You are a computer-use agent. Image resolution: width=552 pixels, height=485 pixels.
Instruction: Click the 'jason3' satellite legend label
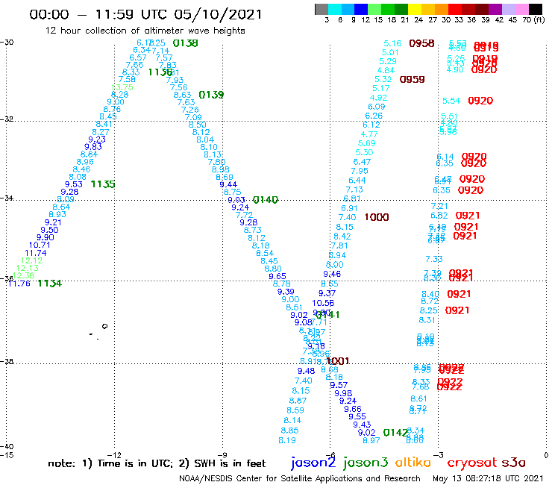tap(366, 463)
